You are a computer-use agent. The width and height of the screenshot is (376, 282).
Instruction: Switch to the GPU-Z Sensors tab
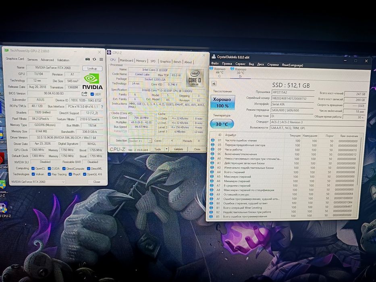(32, 60)
